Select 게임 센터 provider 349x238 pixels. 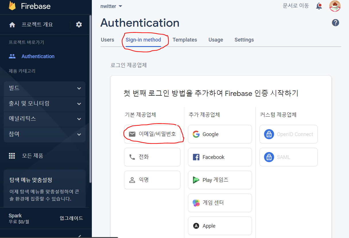coord(220,203)
